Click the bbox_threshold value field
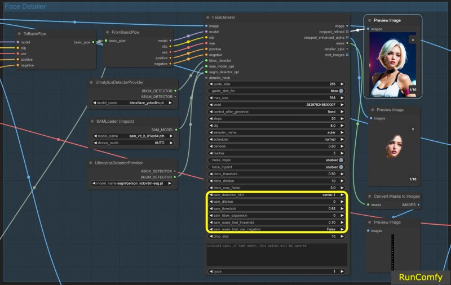The width and height of the screenshot is (451, 285). click(276, 174)
